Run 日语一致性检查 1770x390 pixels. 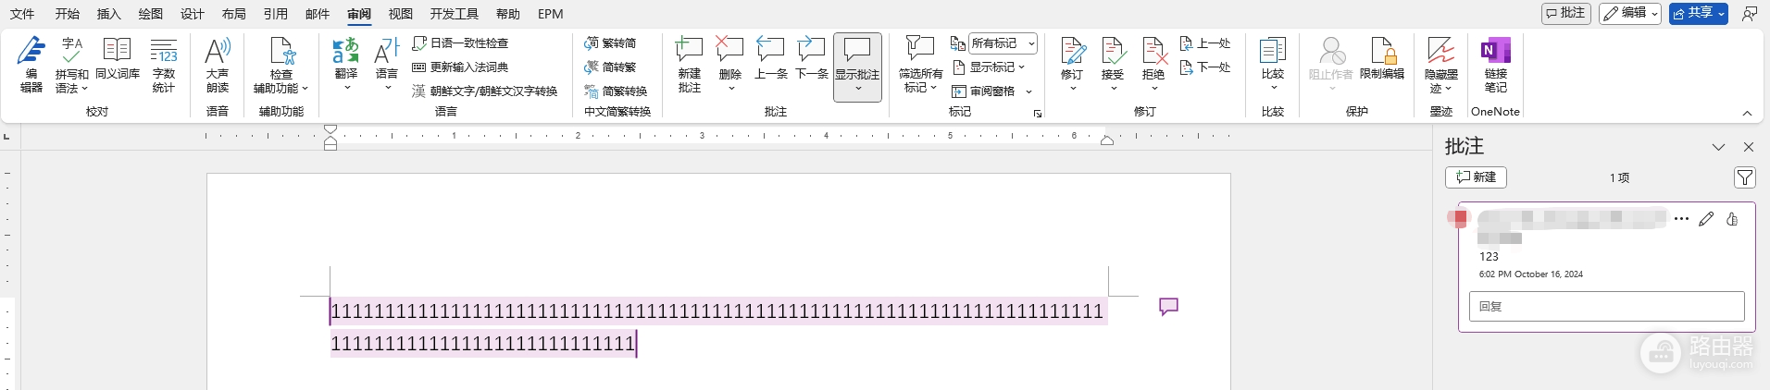[460, 43]
